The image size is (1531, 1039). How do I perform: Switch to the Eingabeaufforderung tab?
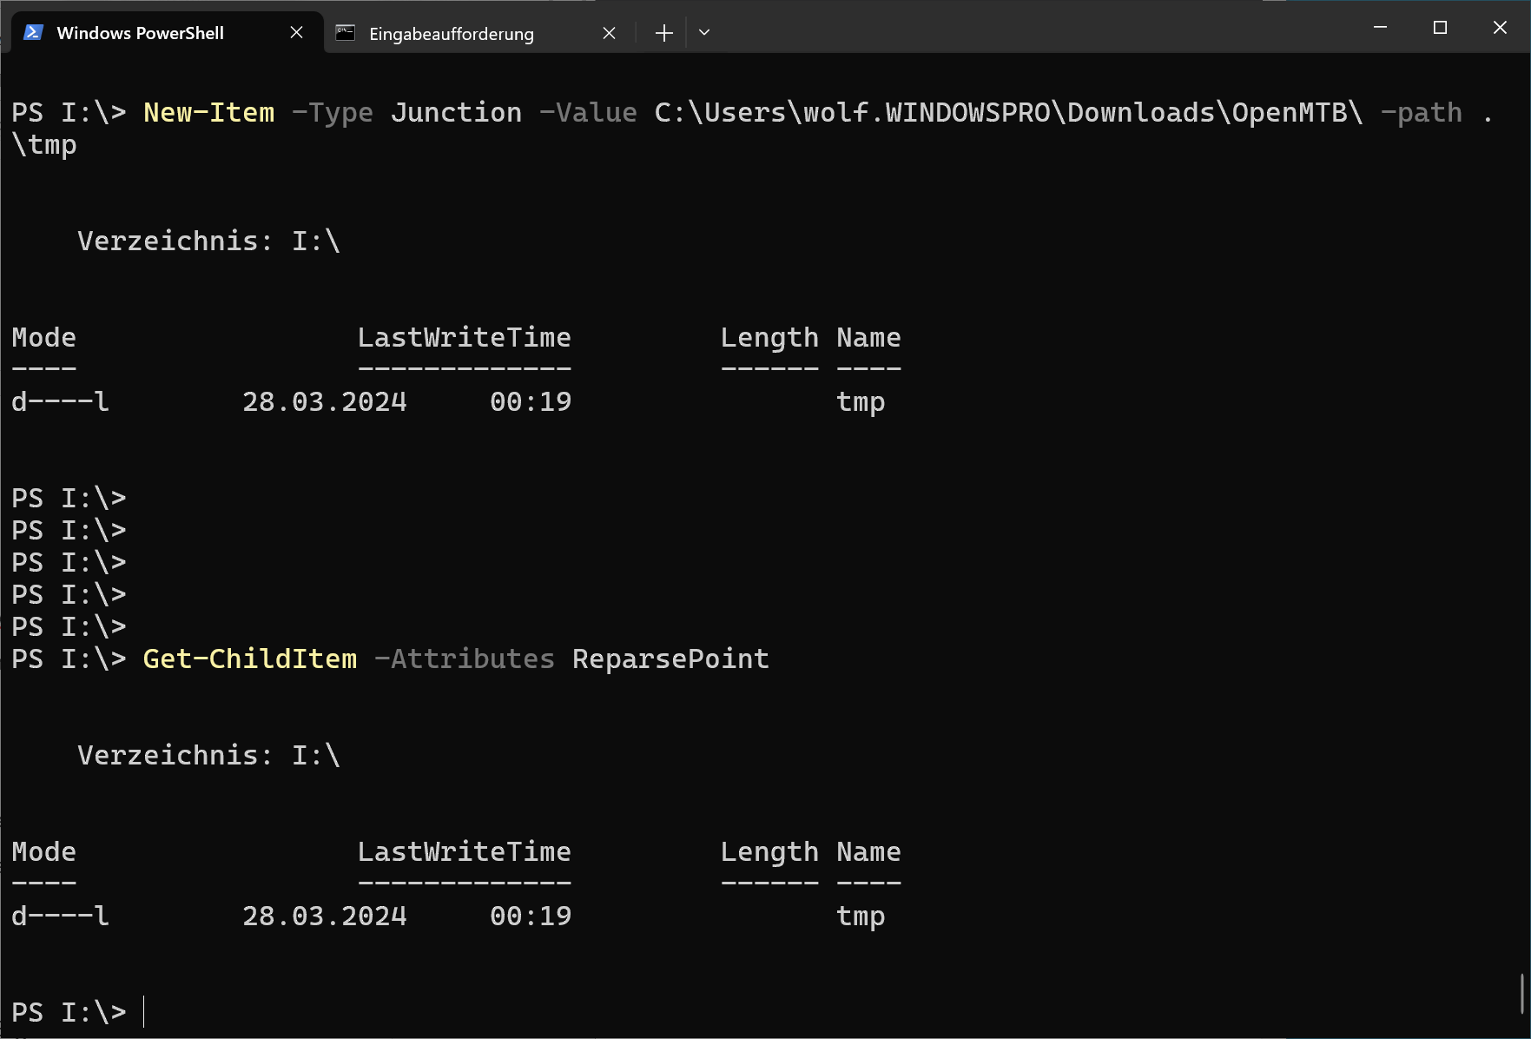pyautogui.click(x=451, y=33)
